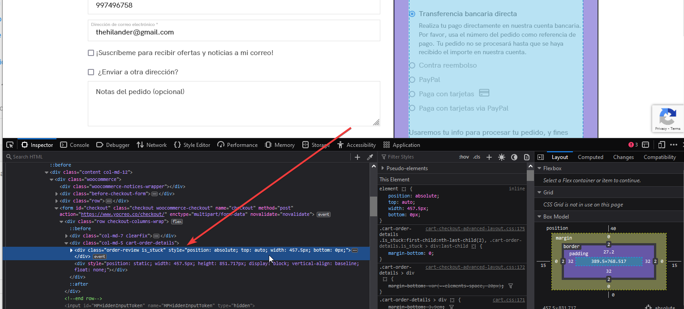The image size is (684, 309).
Task: Click the reCAPTCHA Terms link
Action: (x=675, y=129)
